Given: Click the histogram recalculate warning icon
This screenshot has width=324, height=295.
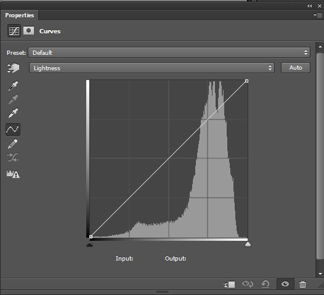Looking at the screenshot, I should click(x=13, y=174).
